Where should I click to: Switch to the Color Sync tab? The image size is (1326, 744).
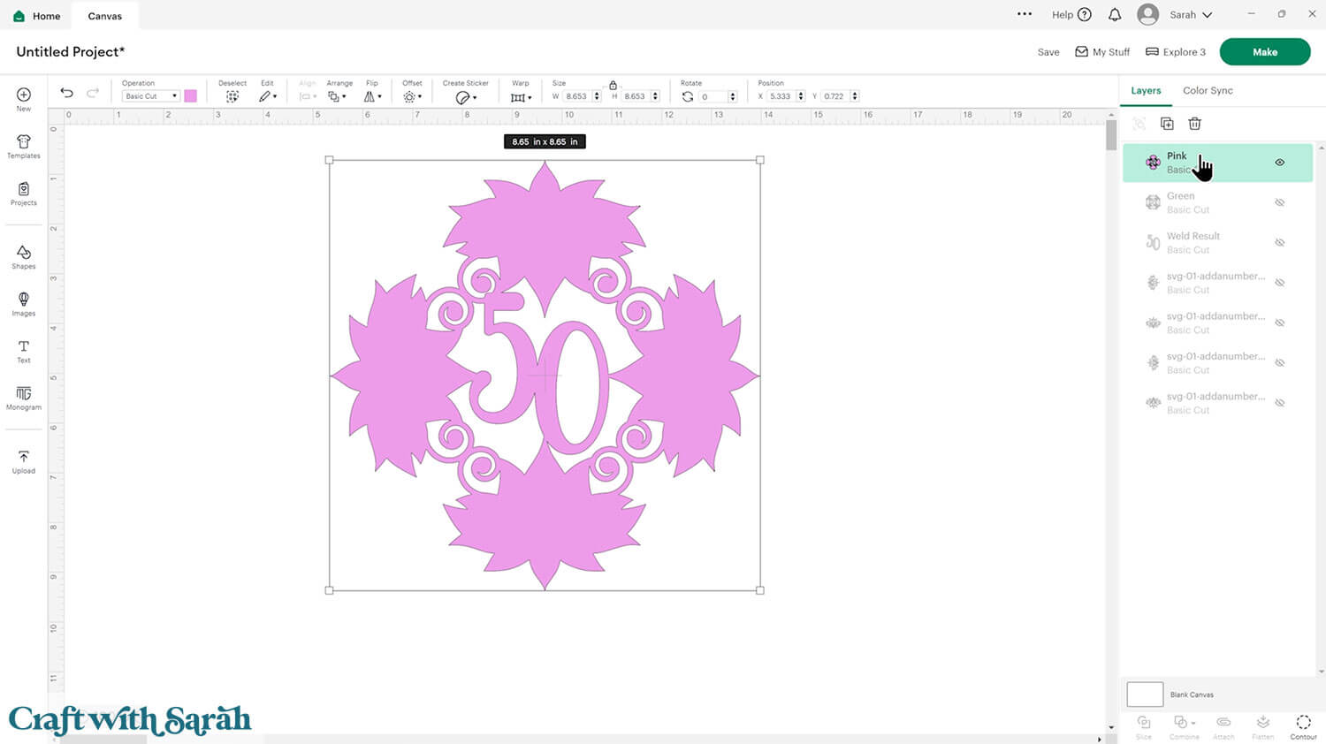tap(1208, 90)
